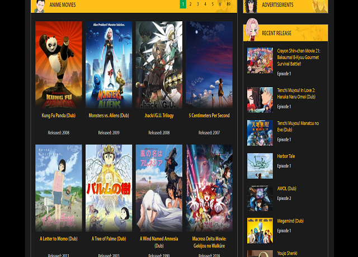Click Tenchi Muyou! Manatsu no Eve title
This screenshot has width=358, height=257.
click(298, 126)
